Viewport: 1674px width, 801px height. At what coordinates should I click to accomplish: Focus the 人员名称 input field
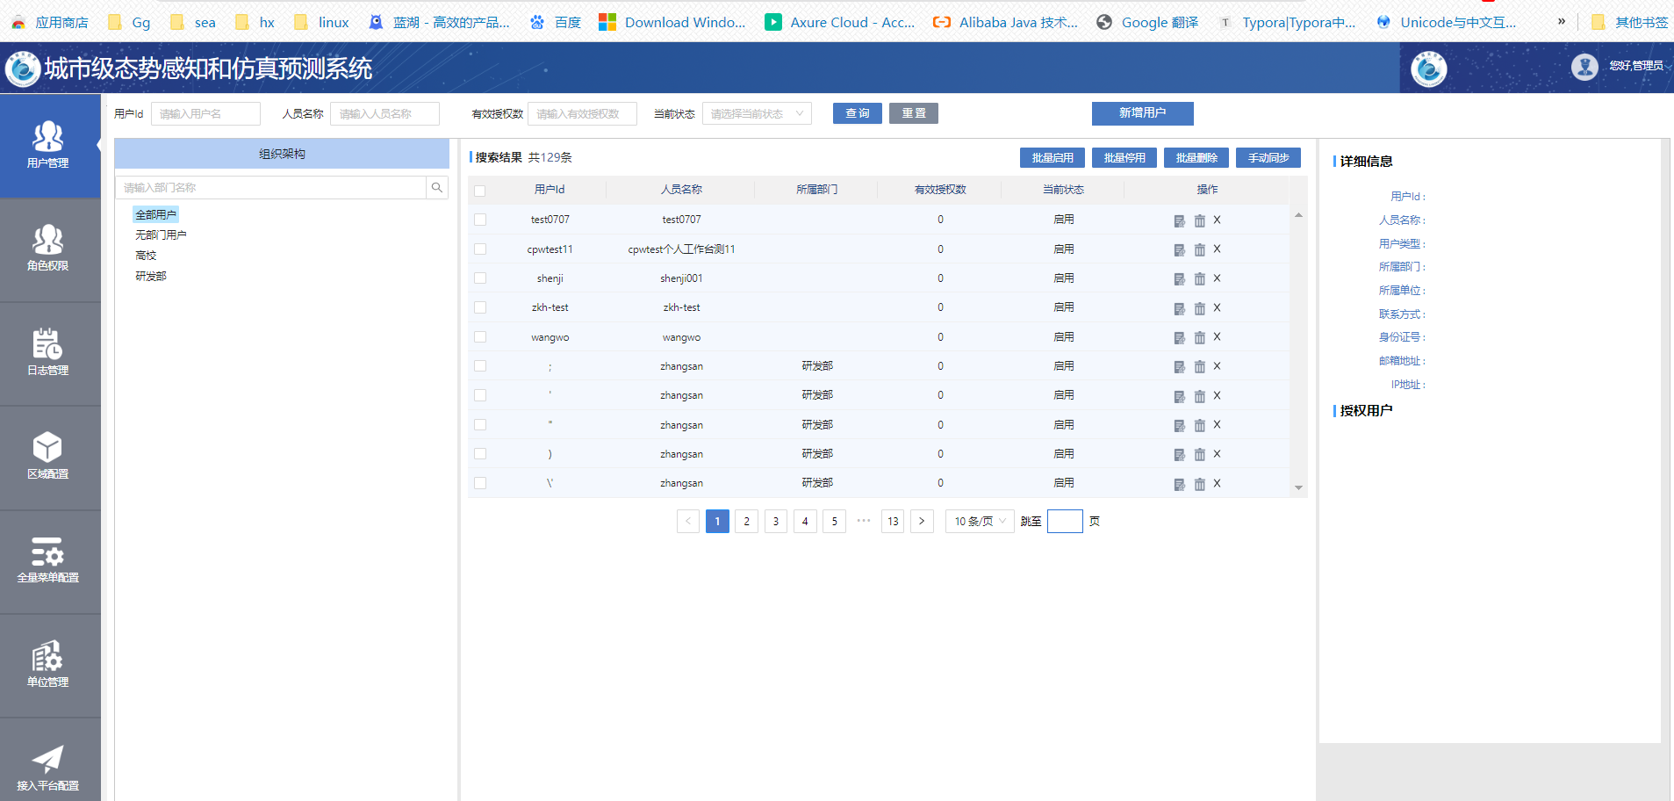pyautogui.click(x=384, y=113)
